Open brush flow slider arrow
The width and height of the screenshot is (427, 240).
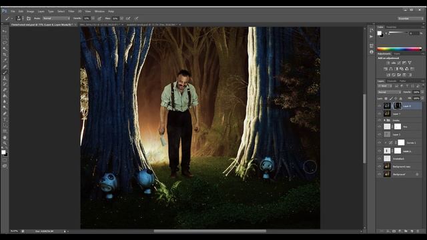(x=121, y=18)
